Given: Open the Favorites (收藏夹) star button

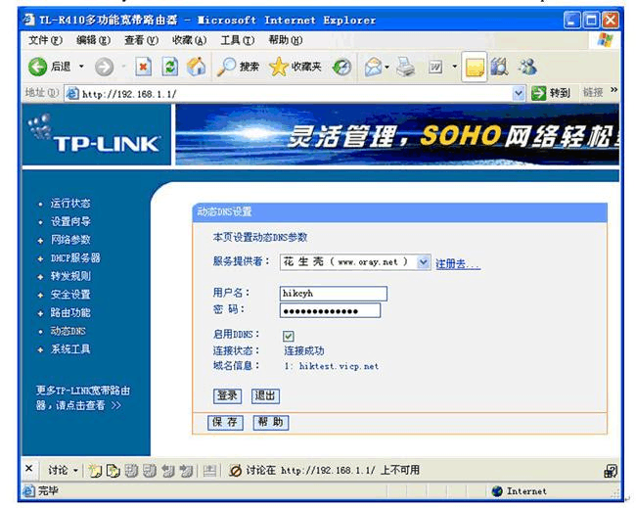Looking at the screenshot, I should [295, 67].
